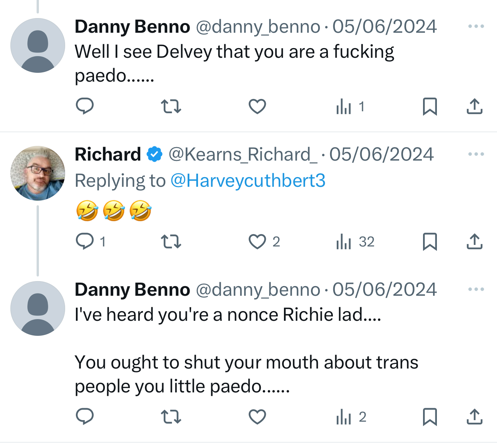Bookmark Danny Benno's first tweet
Image resolution: width=497 pixels, height=444 pixels.
[430, 106]
